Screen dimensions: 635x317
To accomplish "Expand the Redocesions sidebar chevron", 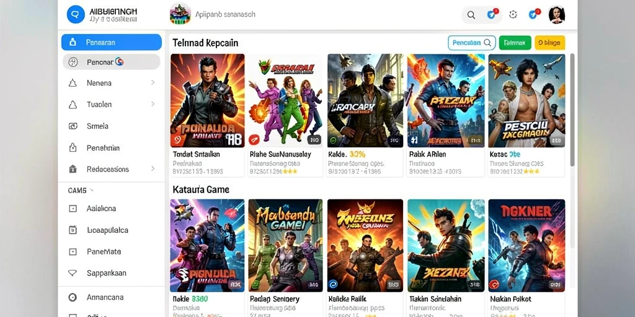I will [x=153, y=168].
